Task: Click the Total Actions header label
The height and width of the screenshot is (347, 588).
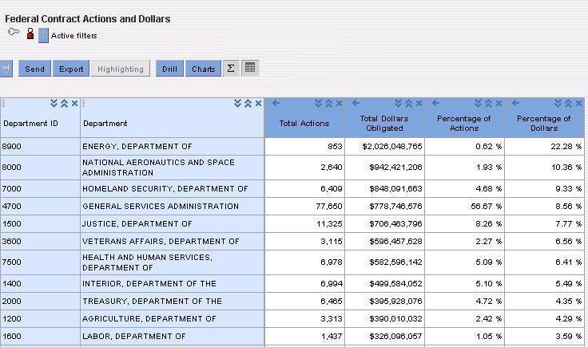Action: [304, 123]
